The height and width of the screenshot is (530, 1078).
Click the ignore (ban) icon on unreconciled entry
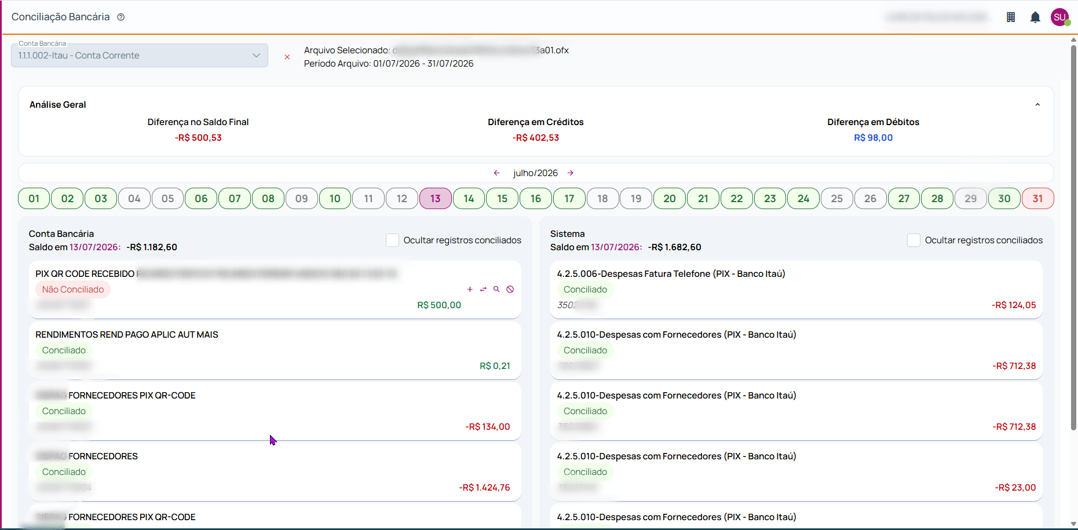[x=510, y=289]
